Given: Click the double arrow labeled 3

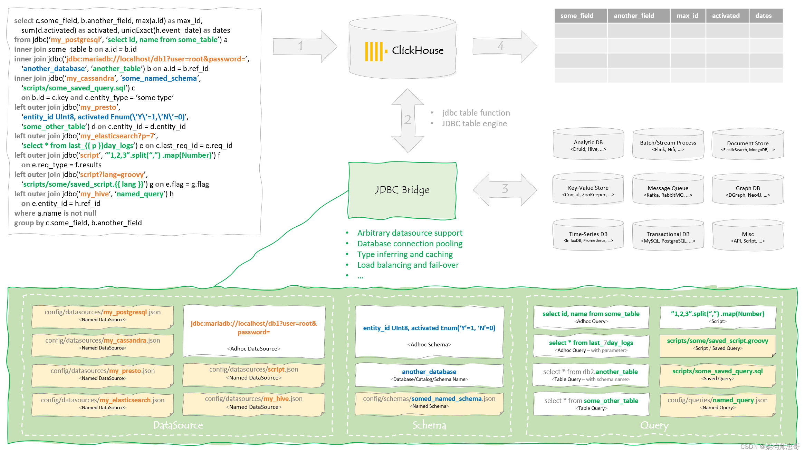Looking at the screenshot, I should point(505,189).
